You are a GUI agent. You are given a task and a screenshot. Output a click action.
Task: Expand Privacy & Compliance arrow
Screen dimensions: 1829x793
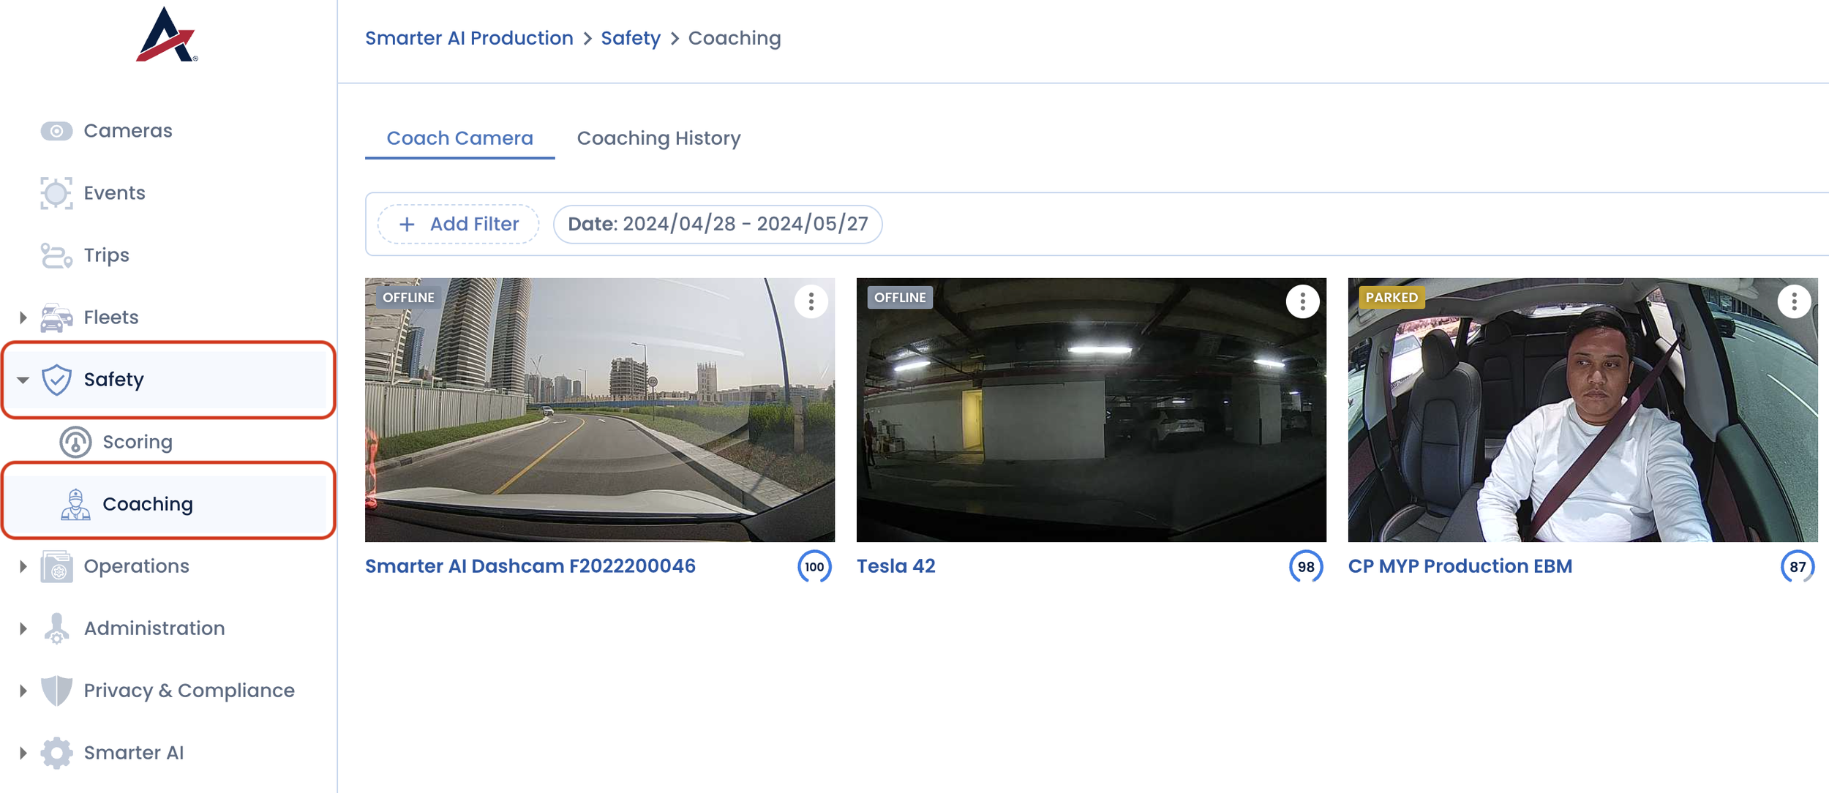tap(23, 691)
